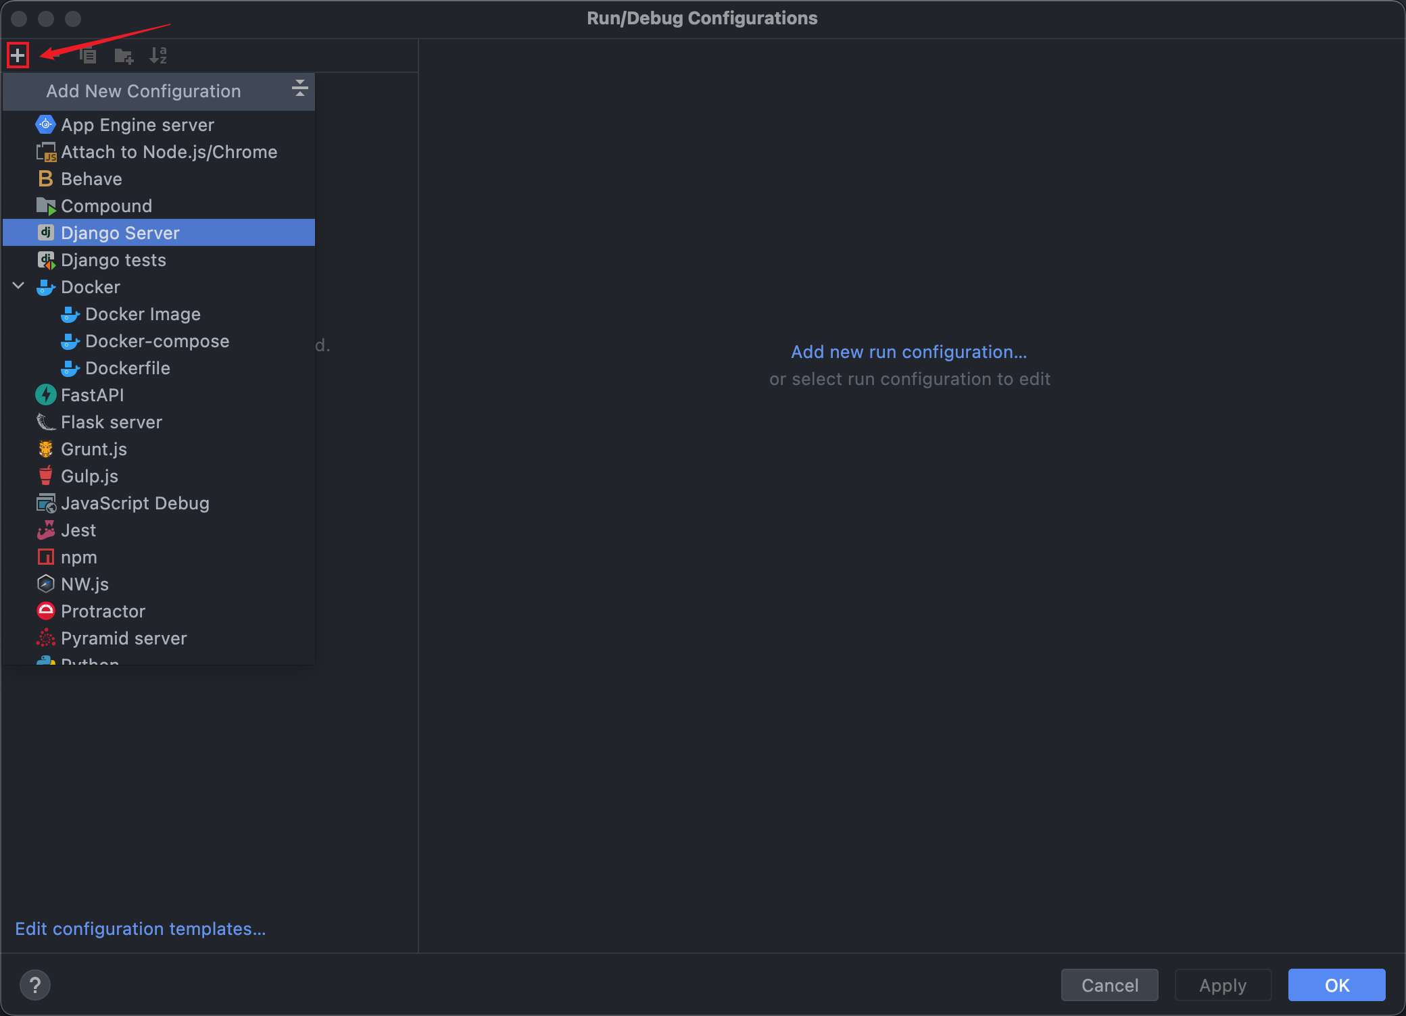Open Edit configuration templates link
The image size is (1406, 1016).
coord(141,929)
